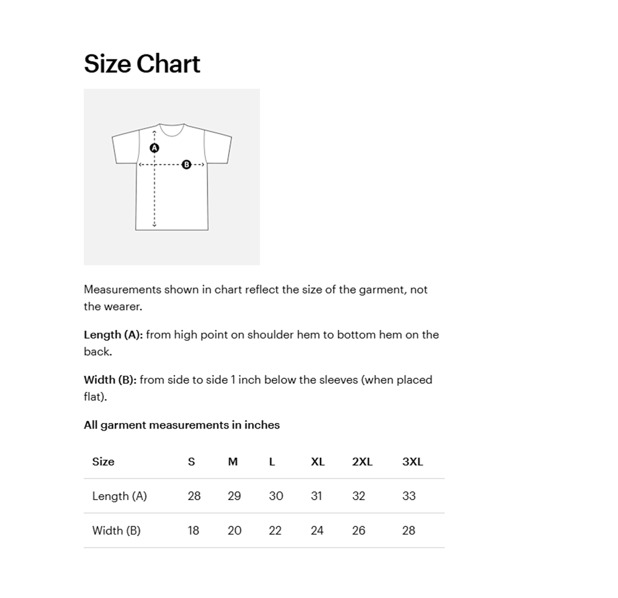Click the Width (B) row label in the table
The image size is (618, 598).
[116, 531]
